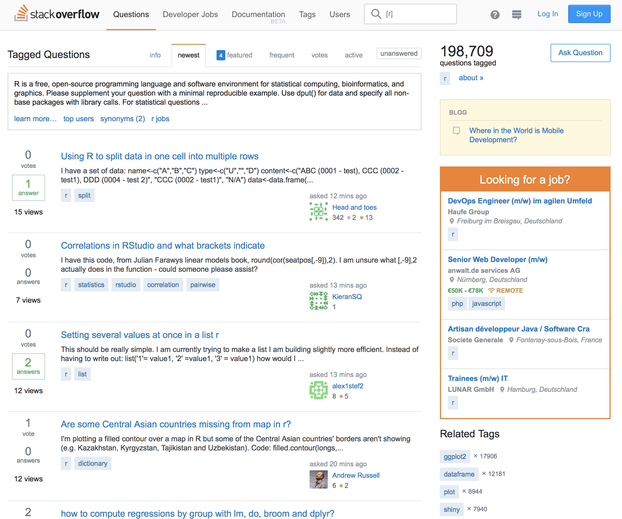The height and width of the screenshot is (519, 622).
Task: View the top users link
Action: [79, 119]
